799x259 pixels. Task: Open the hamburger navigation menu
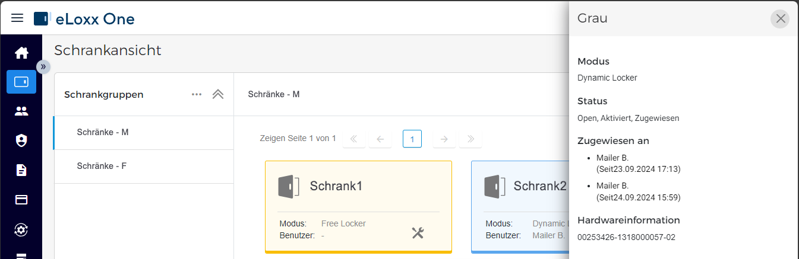[18, 18]
